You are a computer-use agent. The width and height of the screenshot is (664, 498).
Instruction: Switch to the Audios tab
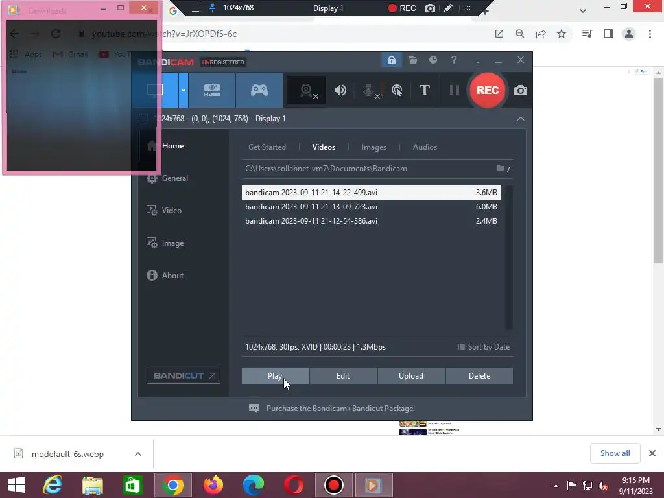pos(425,147)
